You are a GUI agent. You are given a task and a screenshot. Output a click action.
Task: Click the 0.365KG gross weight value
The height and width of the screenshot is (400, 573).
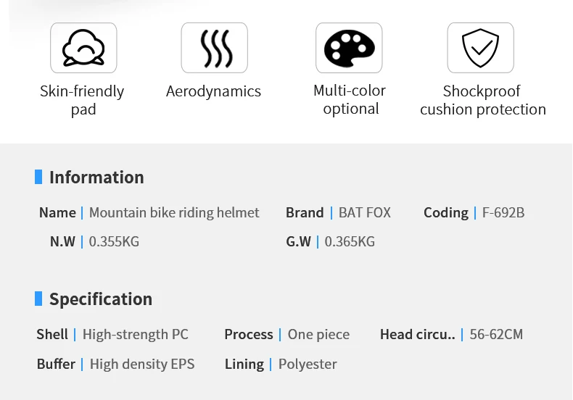(x=350, y=241)
